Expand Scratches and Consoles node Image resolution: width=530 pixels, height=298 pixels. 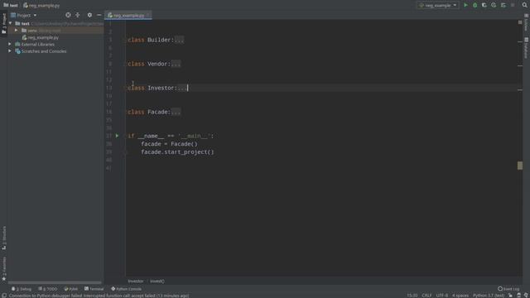[x=10, y=51]
